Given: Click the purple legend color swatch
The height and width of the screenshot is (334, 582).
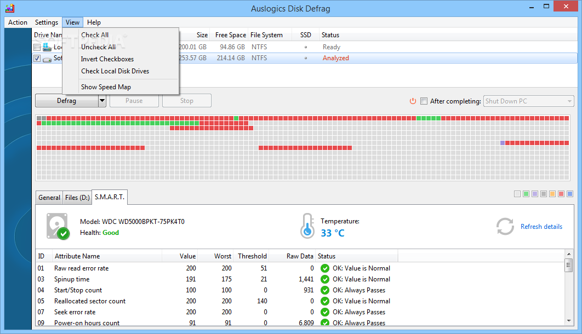Looking at the screenshot, I should pos(535,194).
